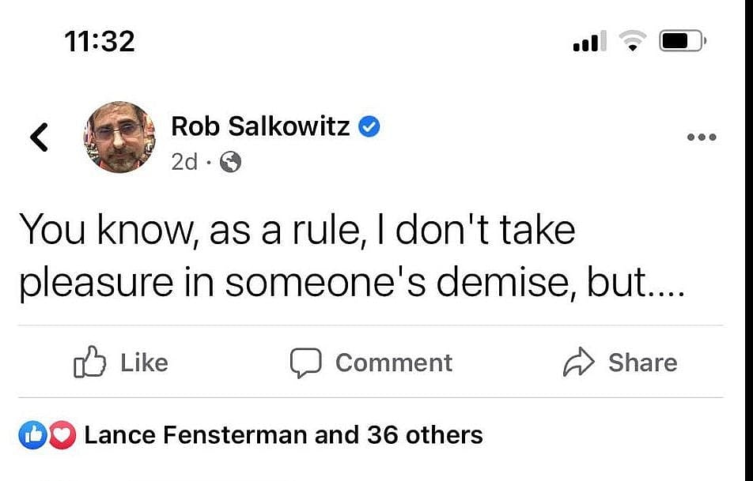Open Rob Salkowitz's profile picture

(x=119, y=137)
